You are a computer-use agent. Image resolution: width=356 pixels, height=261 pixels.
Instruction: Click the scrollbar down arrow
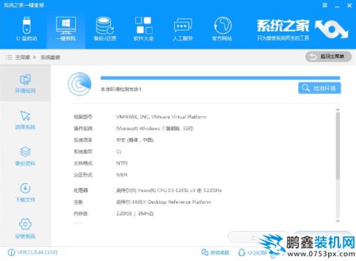(338, 221)
